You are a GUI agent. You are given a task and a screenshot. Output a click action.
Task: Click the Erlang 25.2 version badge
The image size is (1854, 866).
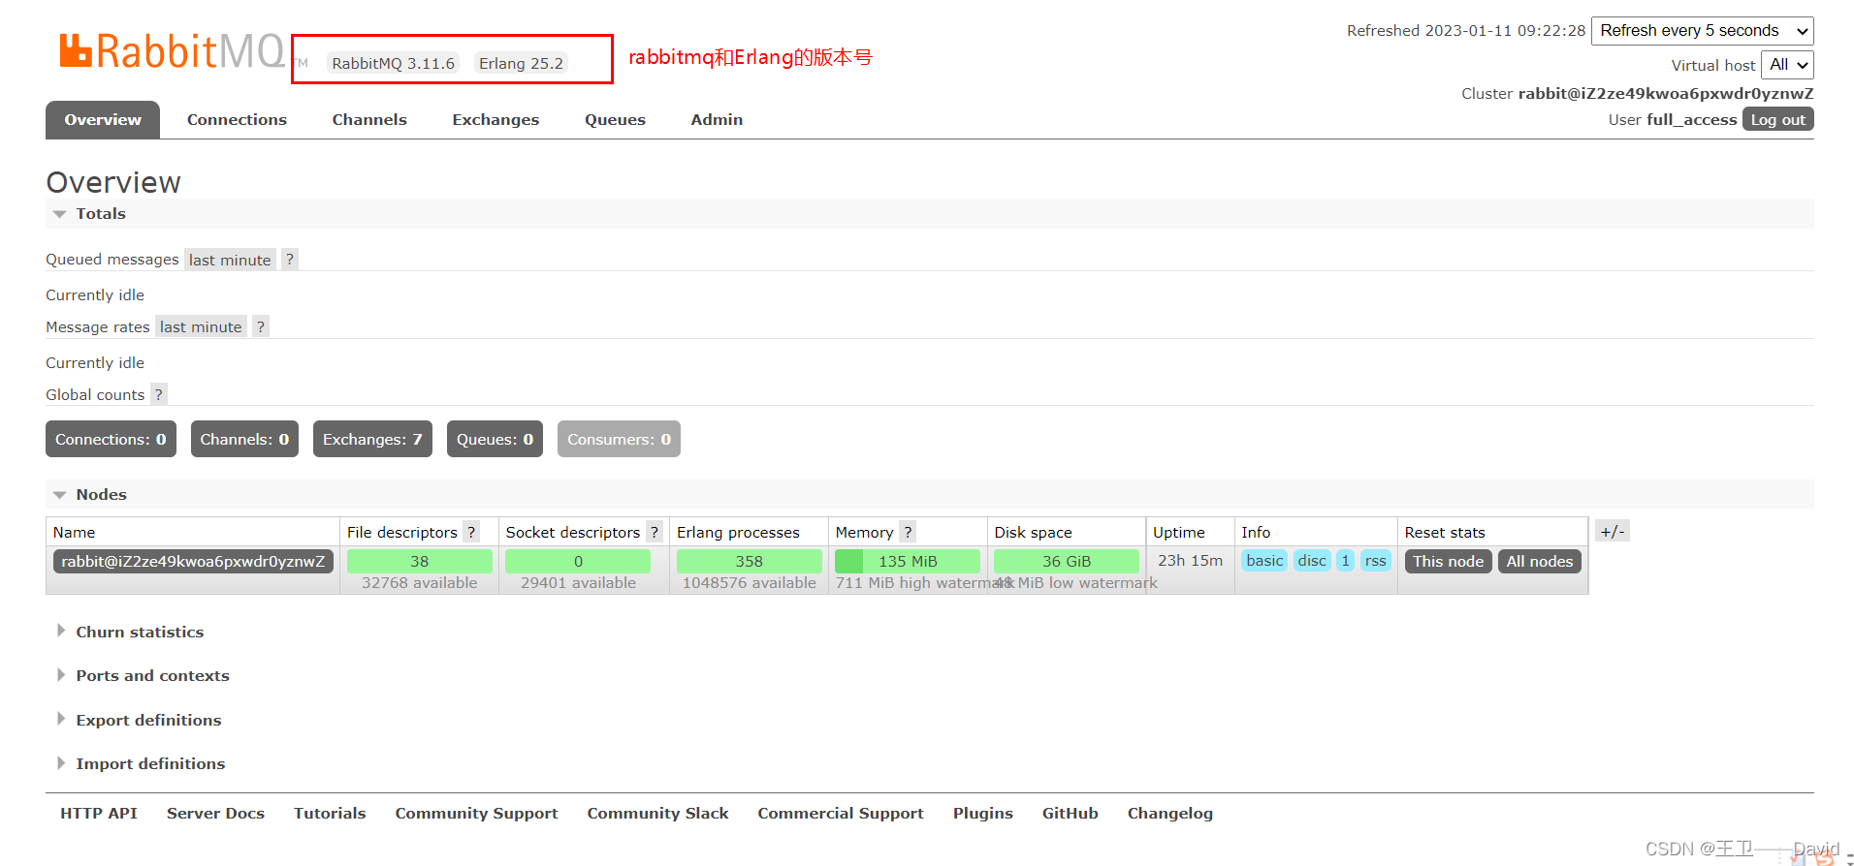pyautogui.click(x=522, y=63)
